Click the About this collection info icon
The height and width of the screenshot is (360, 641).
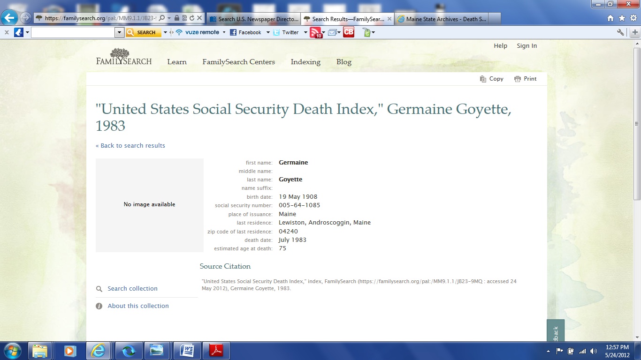[x=99, y=306]
